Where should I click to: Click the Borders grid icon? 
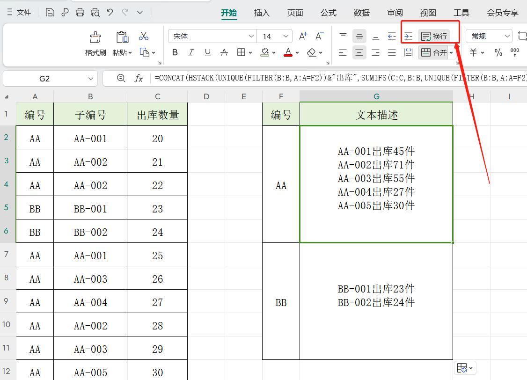(x=241, y=52)
